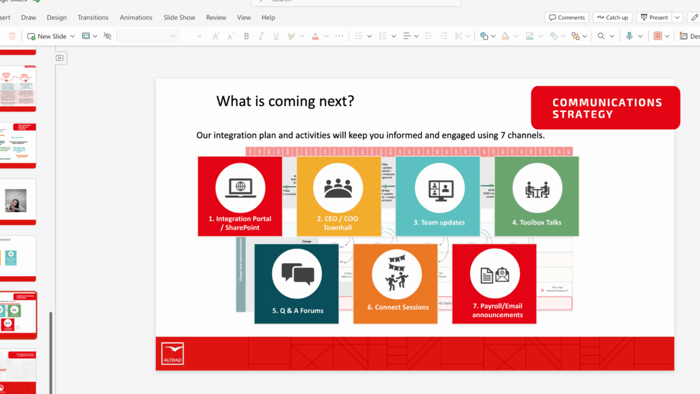Click the Shapes insert icon

click(x=484, y=36)
